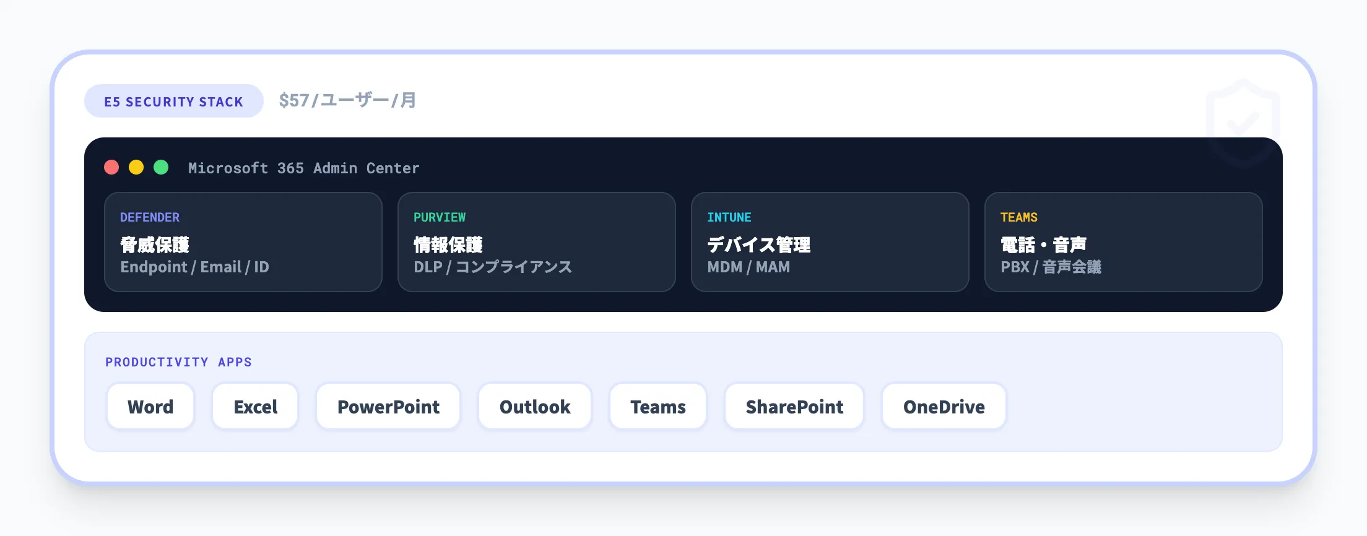The image size is (1367, 536).
Task: Click the Word app chip
Action: click(x=150, y=407)
